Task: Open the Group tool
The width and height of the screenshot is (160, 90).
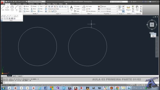Action: 120,8
